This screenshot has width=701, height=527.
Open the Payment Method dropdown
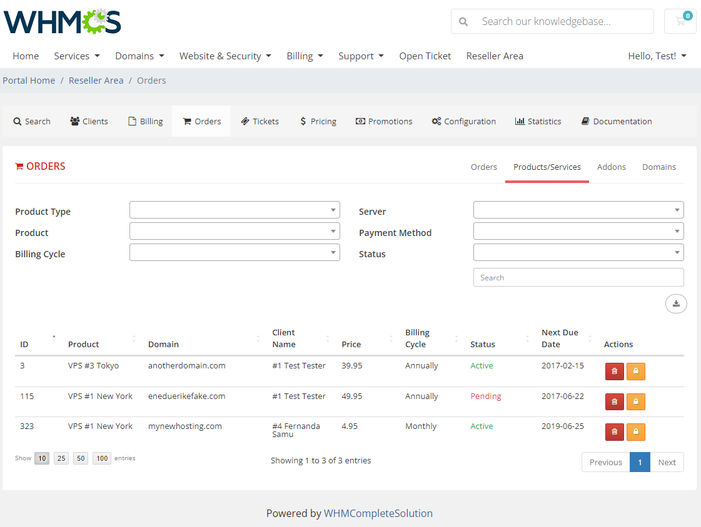(578, 231)
